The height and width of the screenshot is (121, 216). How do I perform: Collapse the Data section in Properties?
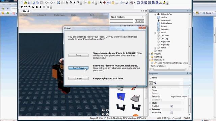click(x=150, y=87)
